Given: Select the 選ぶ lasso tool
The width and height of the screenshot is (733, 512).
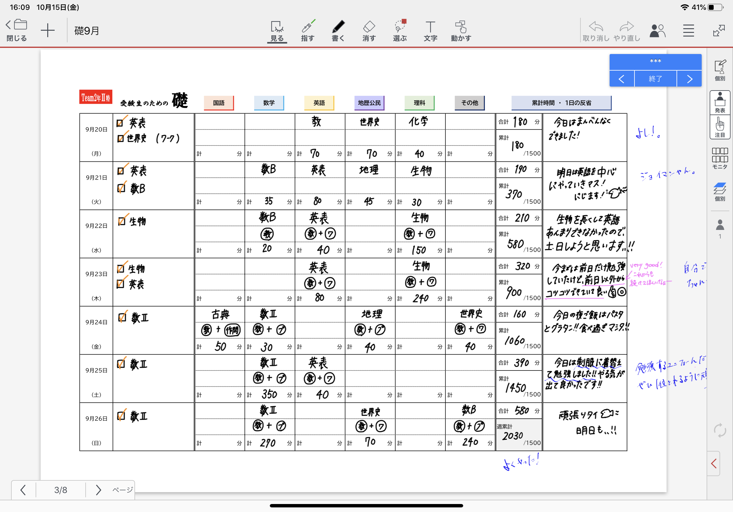Looking at the screenshot, I should pyautogui.click(x=400, y=31).
